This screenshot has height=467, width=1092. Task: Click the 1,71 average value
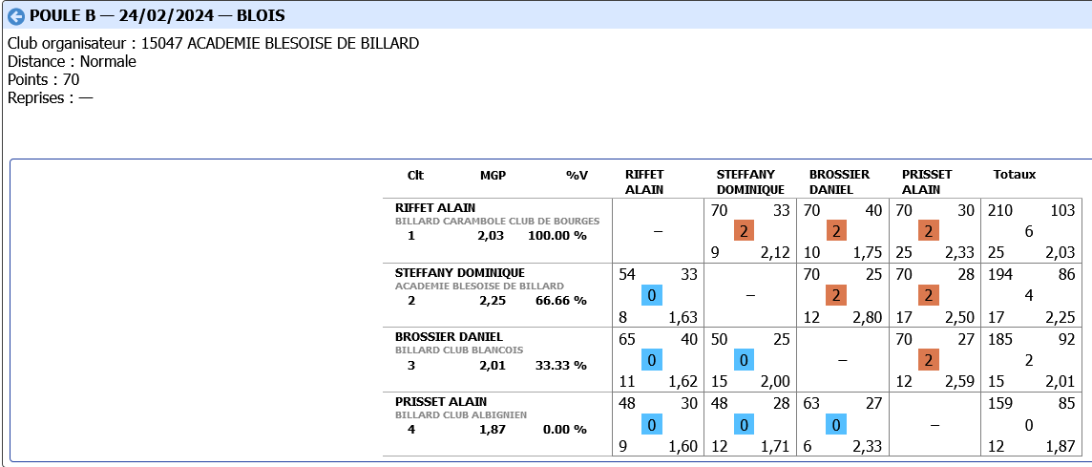pos(775,447)
